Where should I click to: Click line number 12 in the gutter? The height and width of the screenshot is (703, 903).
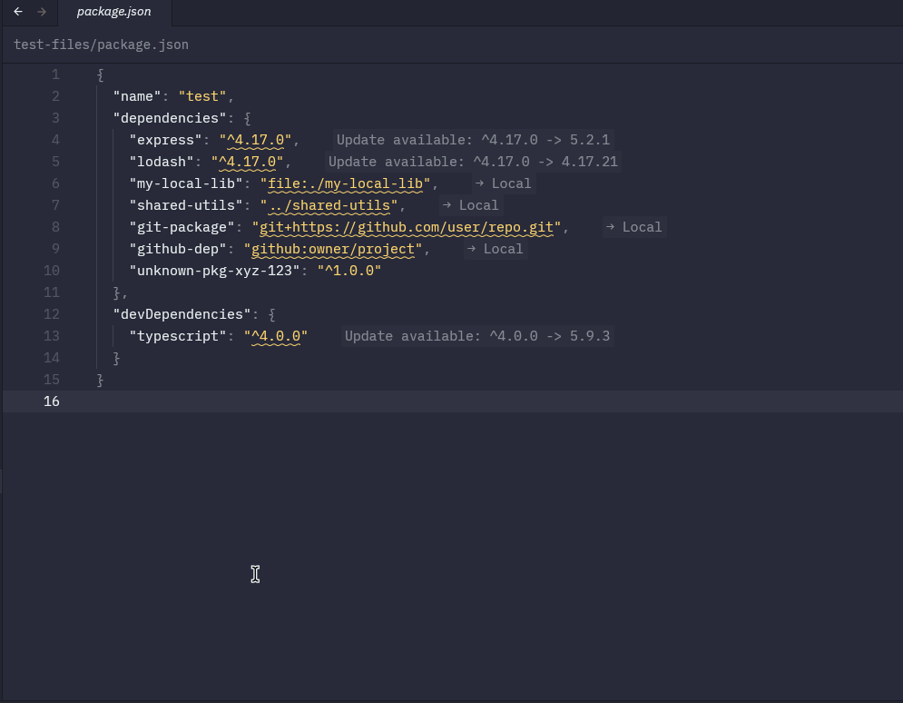click(x=52, y=314)
